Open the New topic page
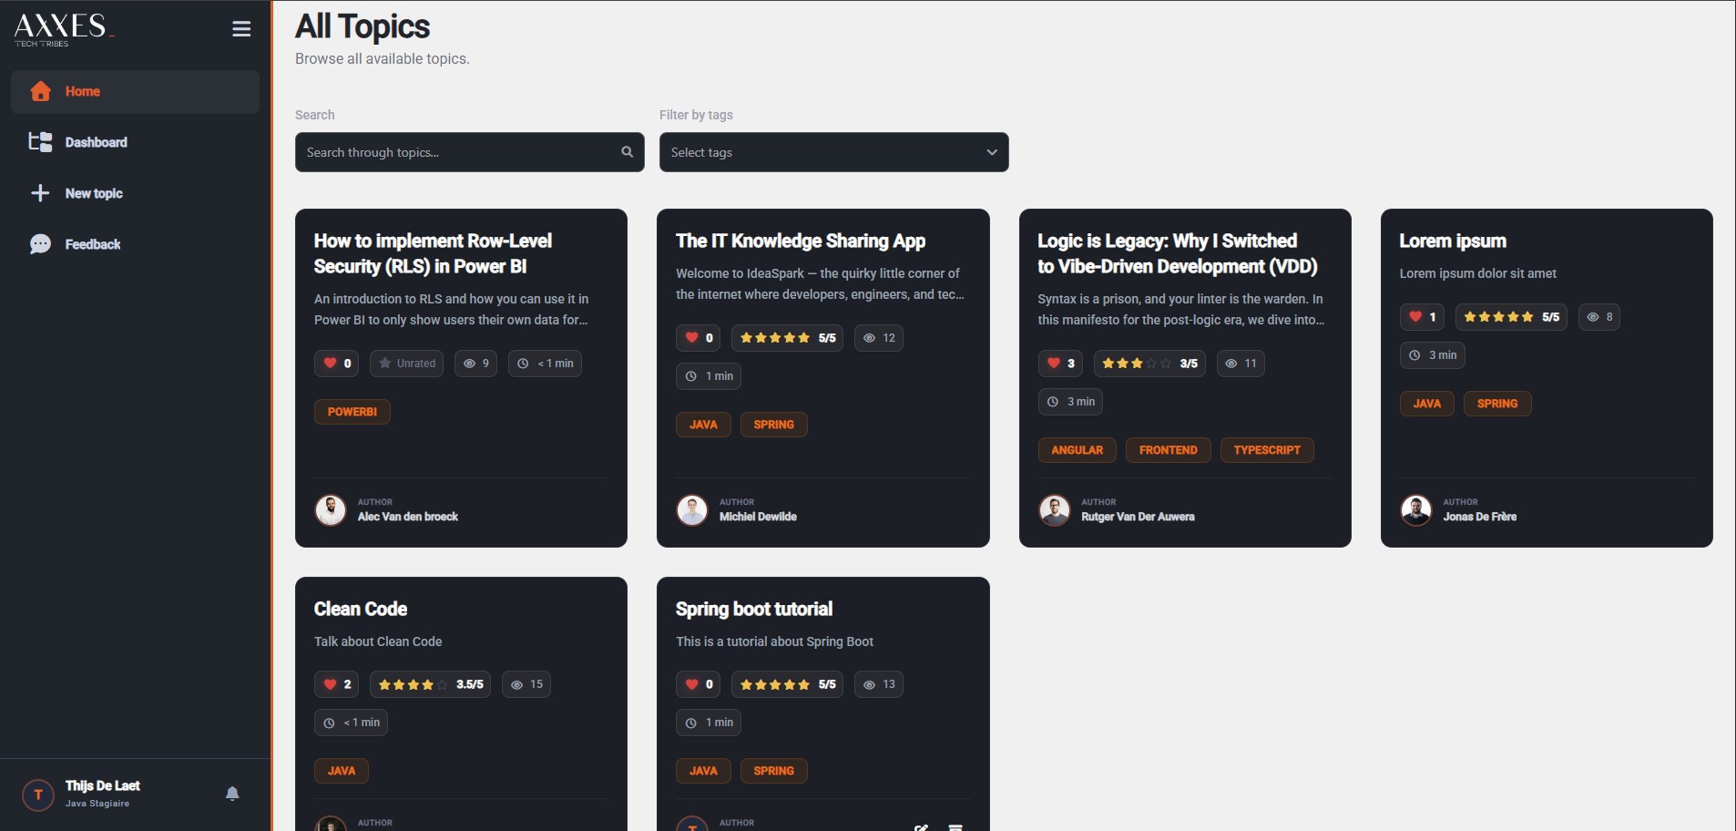 (x=135, y=193)
